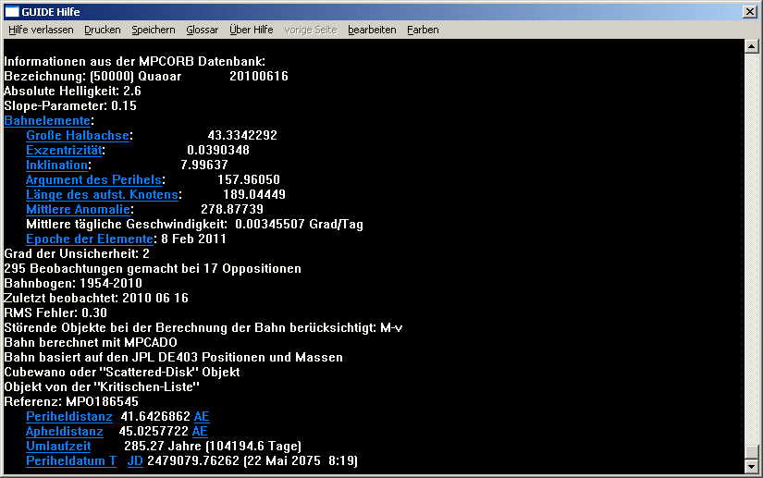Follow Epoche der Elemente link
The height and width of the screenshot is (478, 763).
pyautogui.click(x=89, y=239)
